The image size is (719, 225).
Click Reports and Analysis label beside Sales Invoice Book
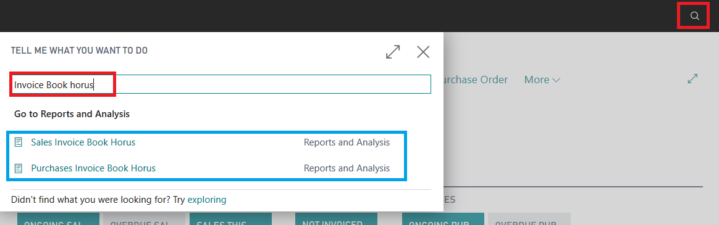347,142
